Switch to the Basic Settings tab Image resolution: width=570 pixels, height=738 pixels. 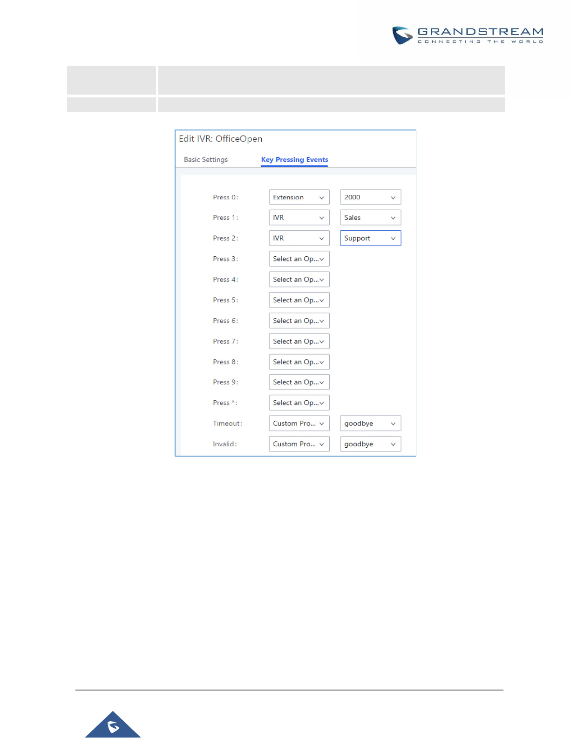coord(206,159)
